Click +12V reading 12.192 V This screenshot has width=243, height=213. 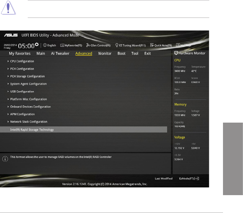point(179,148)
